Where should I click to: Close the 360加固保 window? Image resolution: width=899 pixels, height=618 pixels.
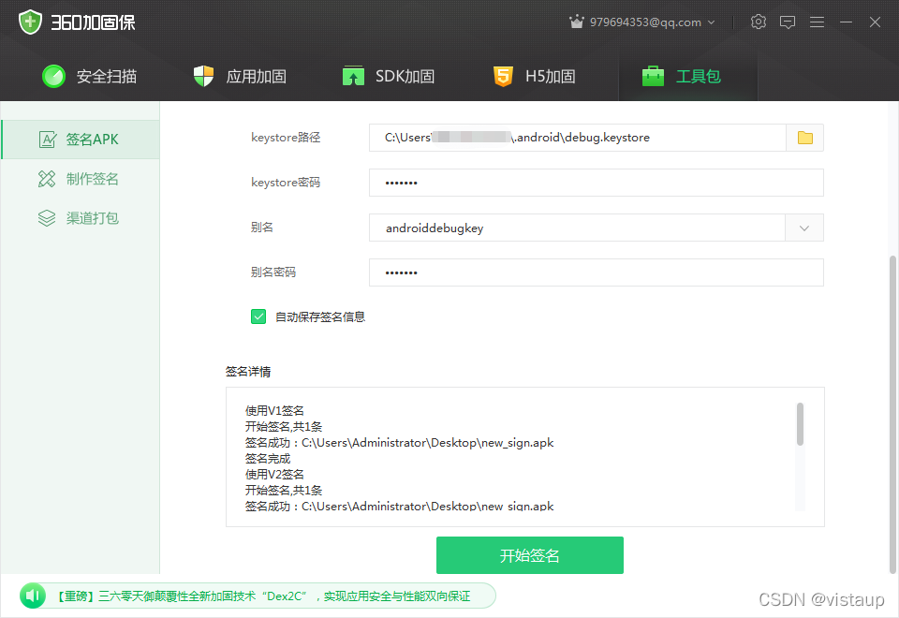(875, 22)
